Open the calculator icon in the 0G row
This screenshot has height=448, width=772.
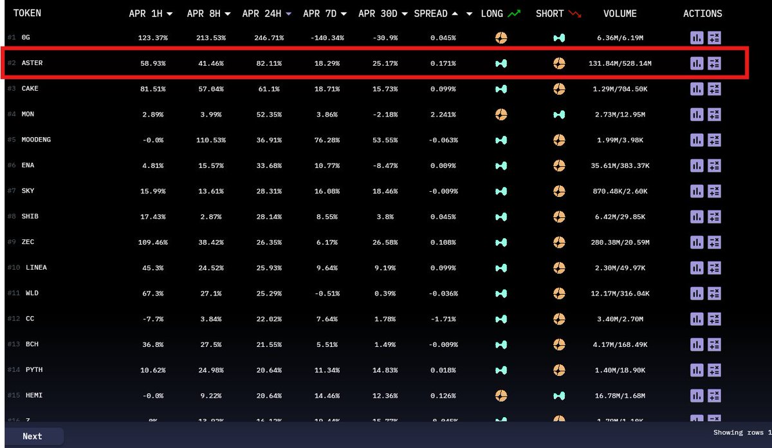click(714, 38)
